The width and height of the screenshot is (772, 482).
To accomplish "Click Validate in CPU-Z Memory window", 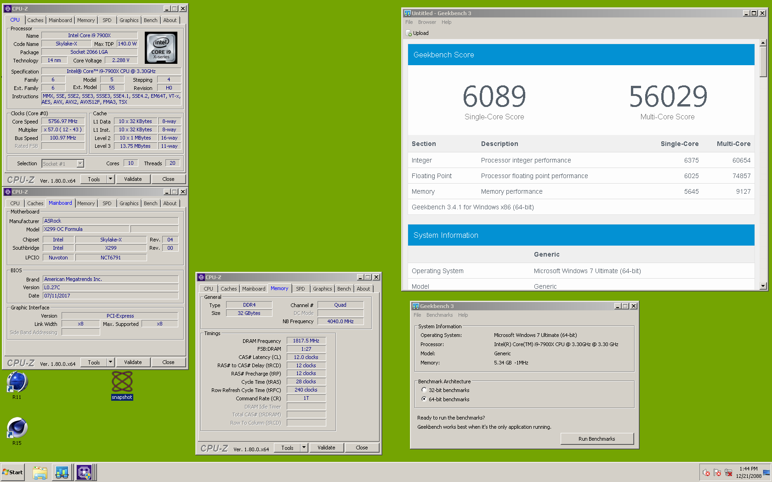I will (x=326, y=448).
